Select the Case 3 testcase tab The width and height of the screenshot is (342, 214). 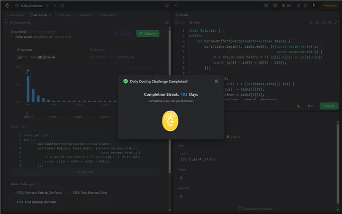click(x=233, y=137)
